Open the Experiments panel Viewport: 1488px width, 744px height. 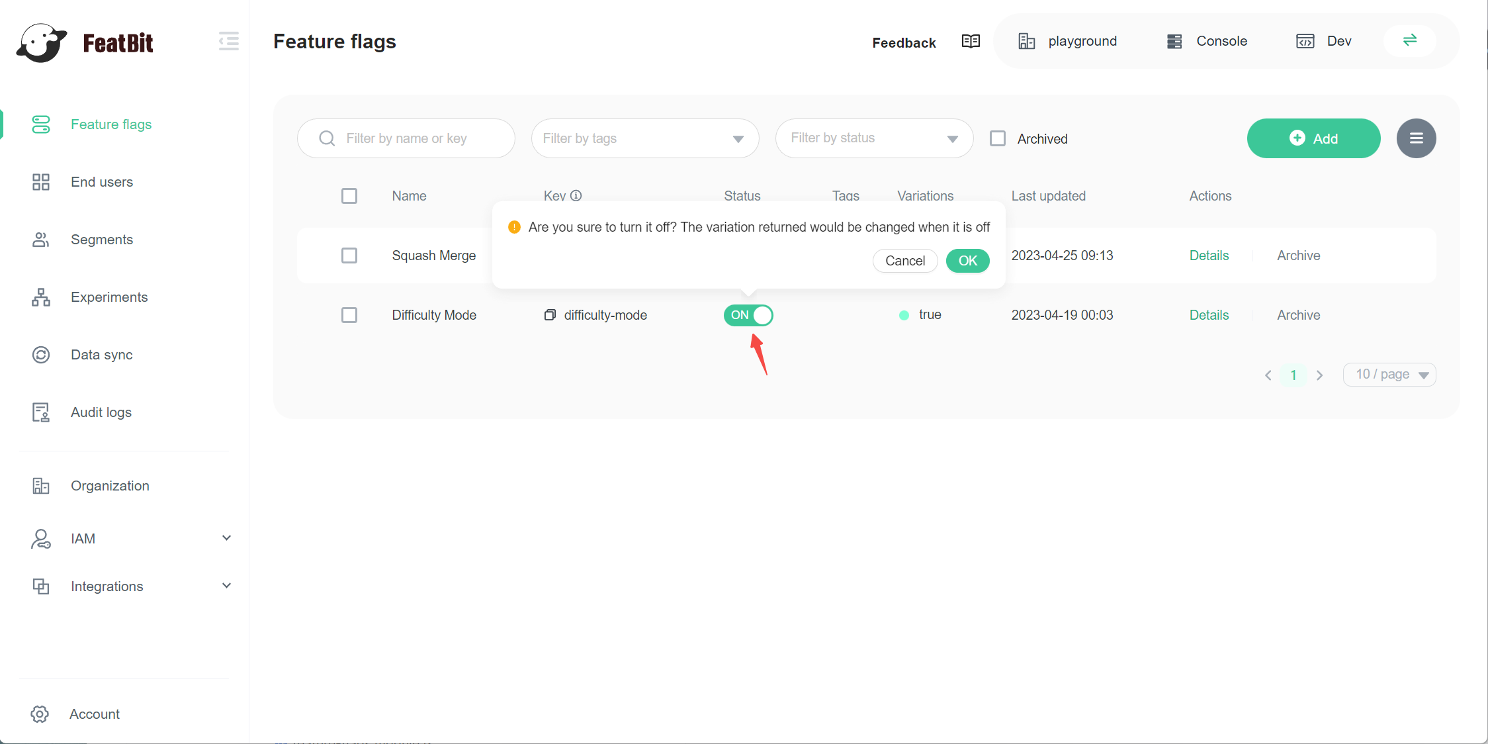[x=109, y=297]
